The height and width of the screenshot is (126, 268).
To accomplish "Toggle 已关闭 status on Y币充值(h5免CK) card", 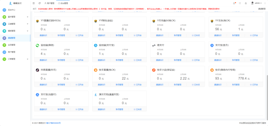I will pos(196,35).
